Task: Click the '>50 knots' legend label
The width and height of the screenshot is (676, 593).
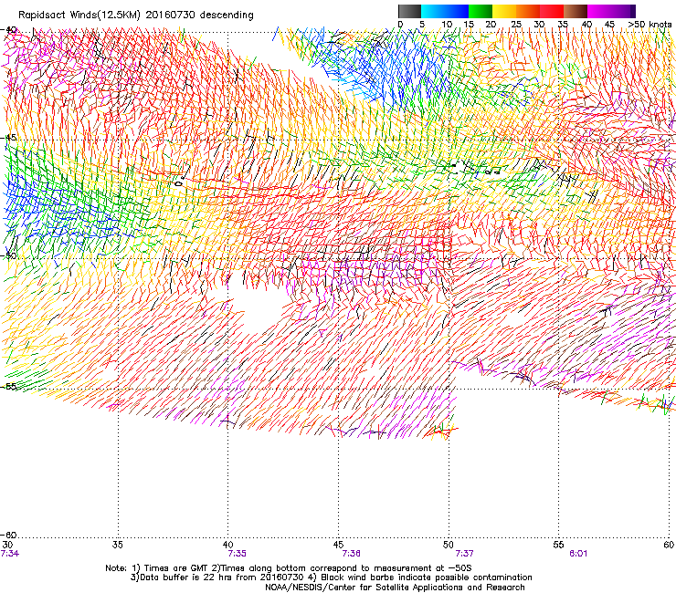Action: [650, 25]
